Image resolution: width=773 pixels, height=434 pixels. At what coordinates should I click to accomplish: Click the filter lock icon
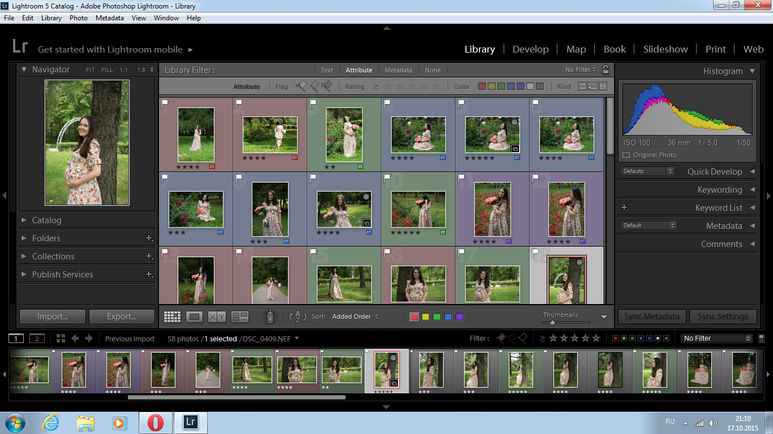coord(605,70)
